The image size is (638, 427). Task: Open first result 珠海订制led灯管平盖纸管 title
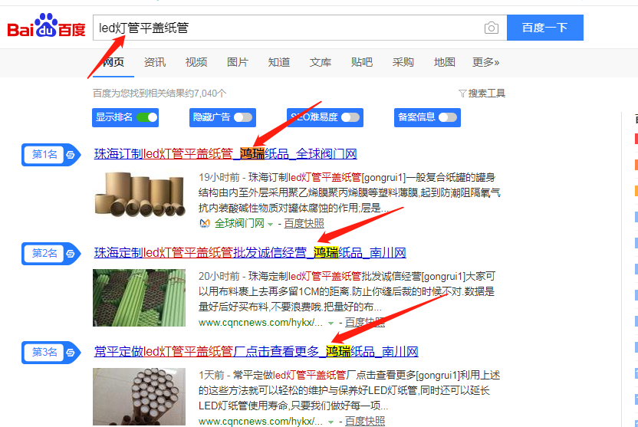[225, 154]
